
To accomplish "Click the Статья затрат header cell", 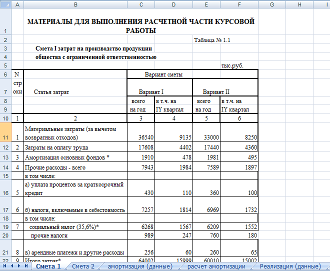I will pyautogui.click(x=75, y=91).
